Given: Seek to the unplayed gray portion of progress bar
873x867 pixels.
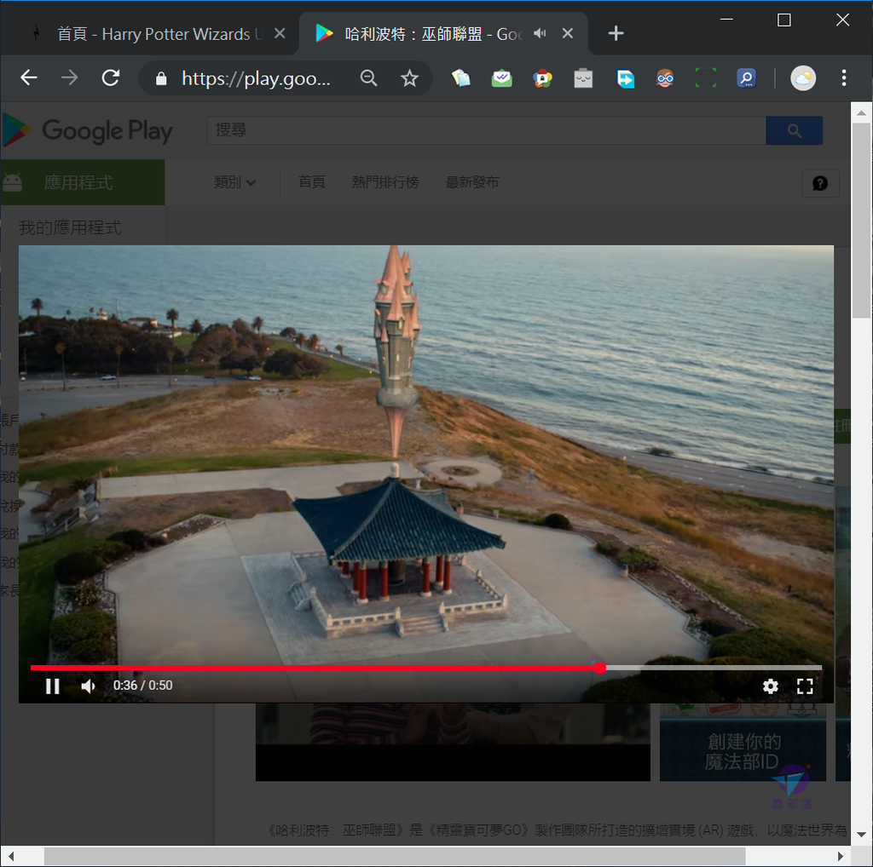Looking at the screenshot, I should (x=714, y=668).
